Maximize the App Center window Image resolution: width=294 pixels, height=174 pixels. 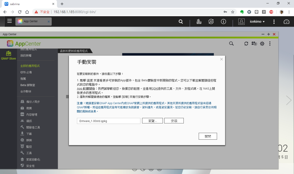tap(268, 34)
